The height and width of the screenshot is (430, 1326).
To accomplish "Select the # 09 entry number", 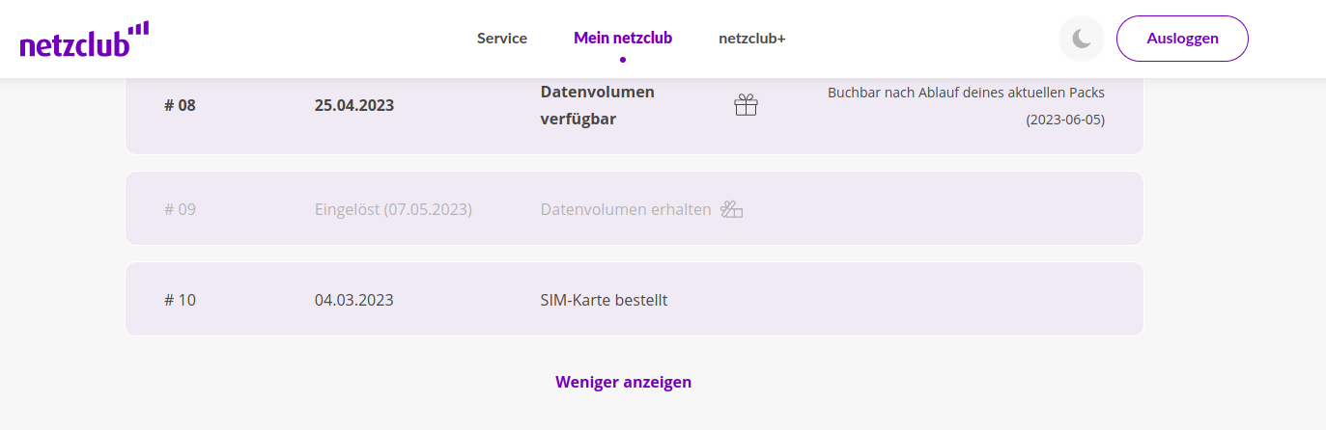I will coord(180,209).
